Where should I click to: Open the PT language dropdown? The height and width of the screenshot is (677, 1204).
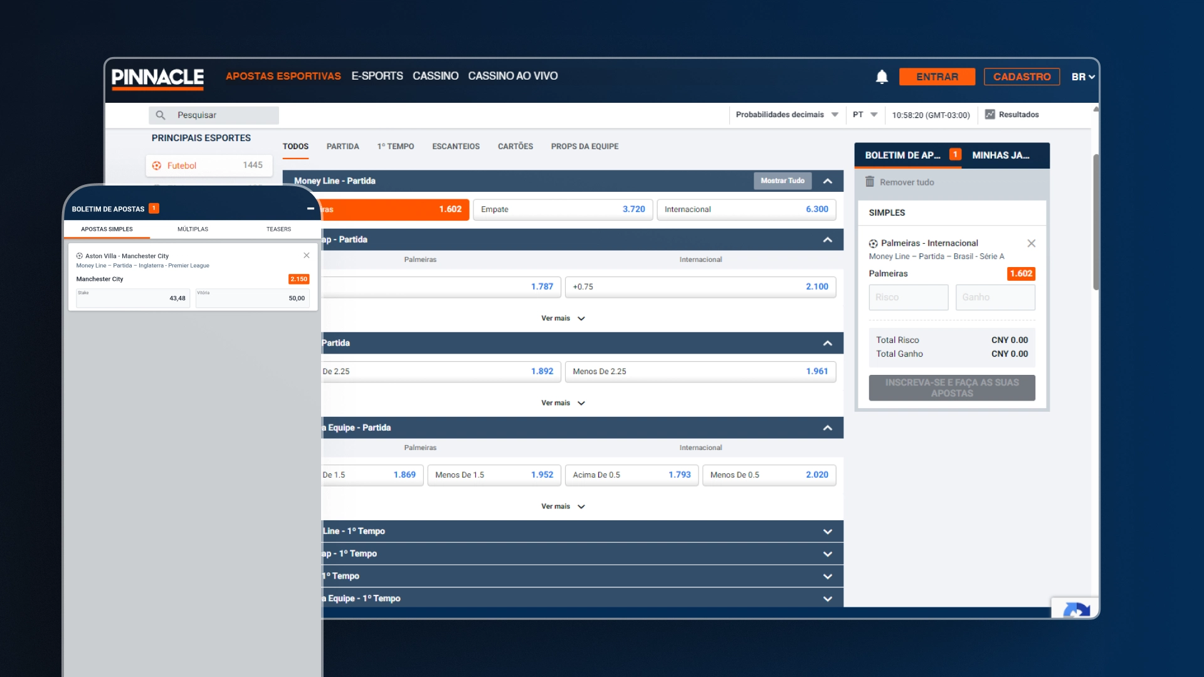(x=865, y=115)
